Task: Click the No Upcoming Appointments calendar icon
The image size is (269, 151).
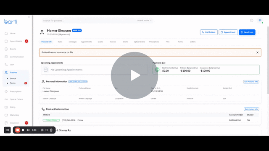Action: (x=46, y=70)
